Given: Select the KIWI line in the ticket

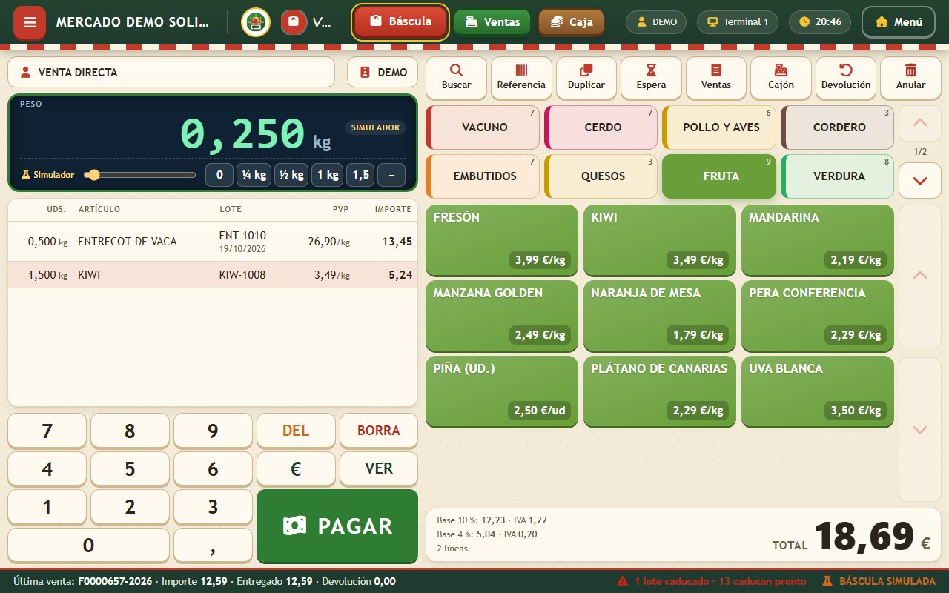Looking at the screenshot, I should click(213, 275).
